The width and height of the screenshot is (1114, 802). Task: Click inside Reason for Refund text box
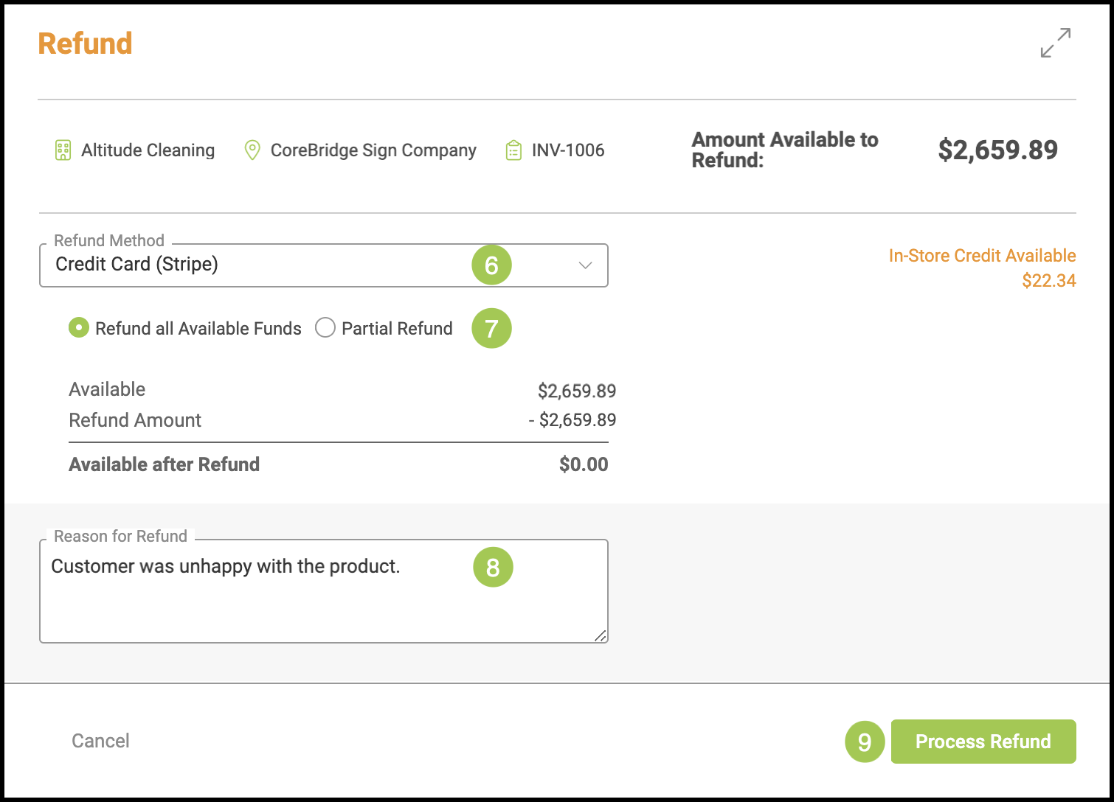(324, 591)
